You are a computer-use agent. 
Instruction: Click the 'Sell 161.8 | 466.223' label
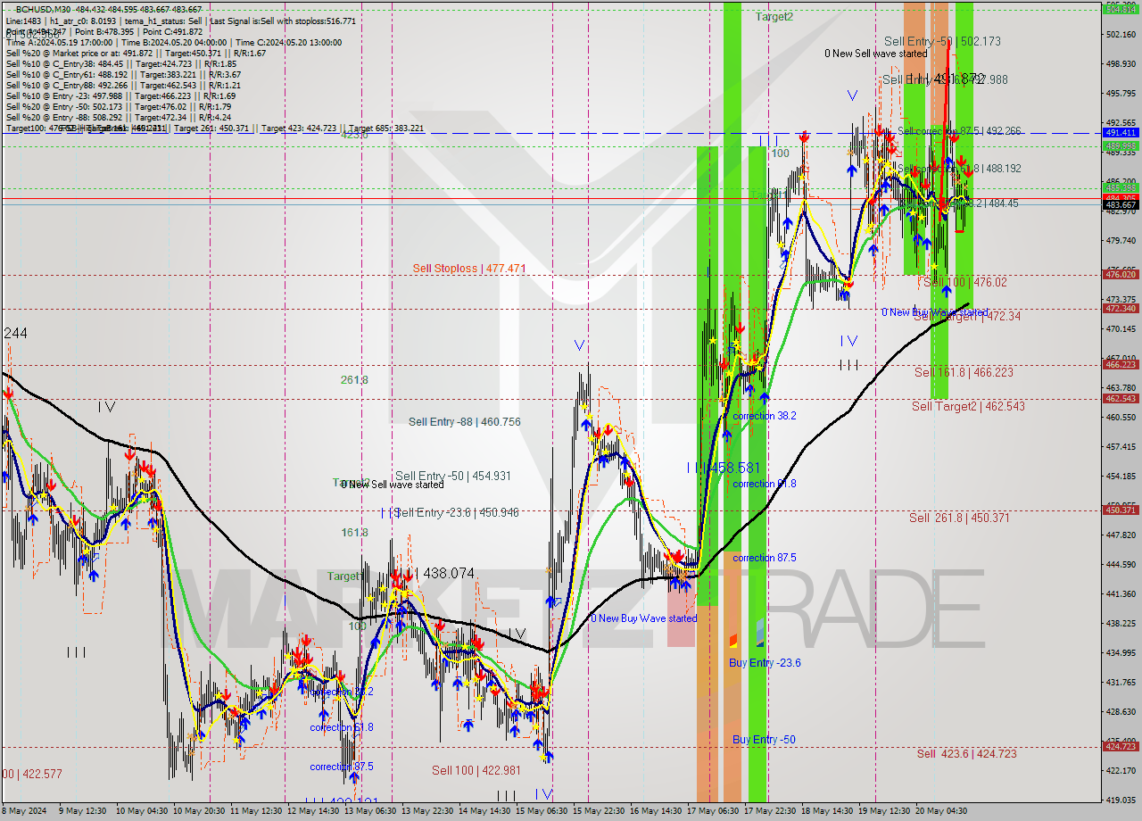(x=965, y=371)
